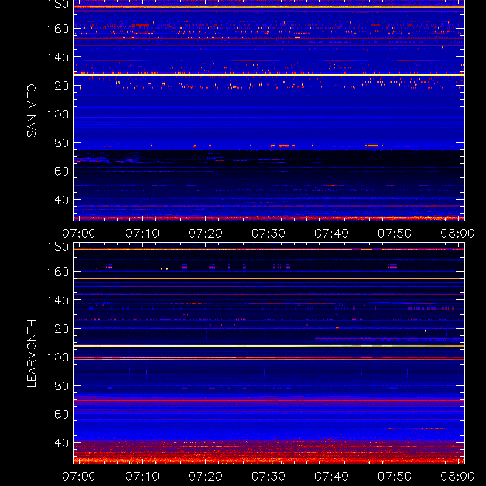Click the bright yellow band near 108 in Learmonth spectrogram
The image size is (486, 486).
point(269,346)
